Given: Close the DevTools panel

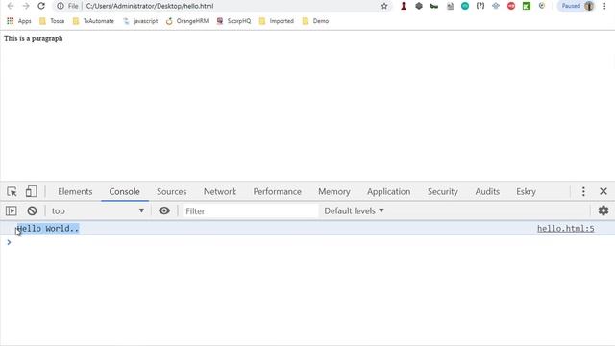Looking at the screenshot, I should pyautogui.click(x=603, y=191).
